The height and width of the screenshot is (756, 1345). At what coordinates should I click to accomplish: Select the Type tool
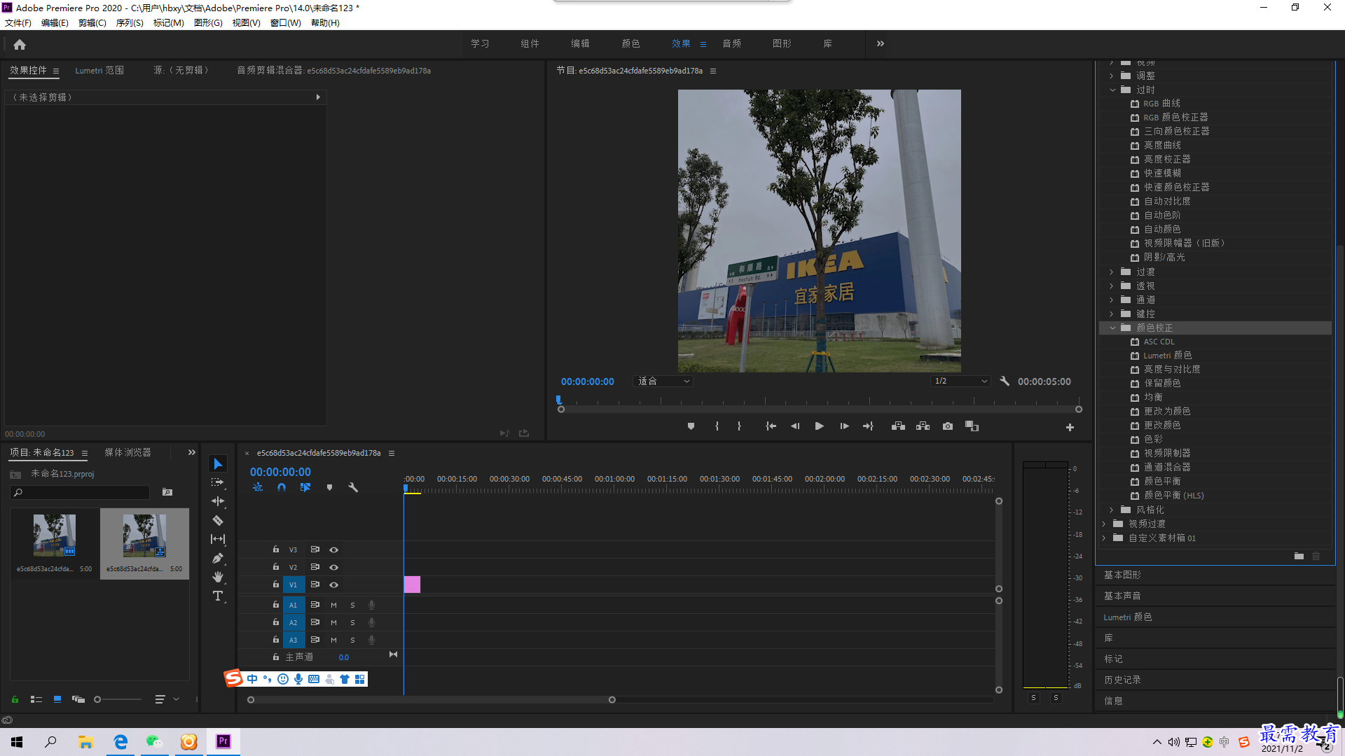pos(218,596)
